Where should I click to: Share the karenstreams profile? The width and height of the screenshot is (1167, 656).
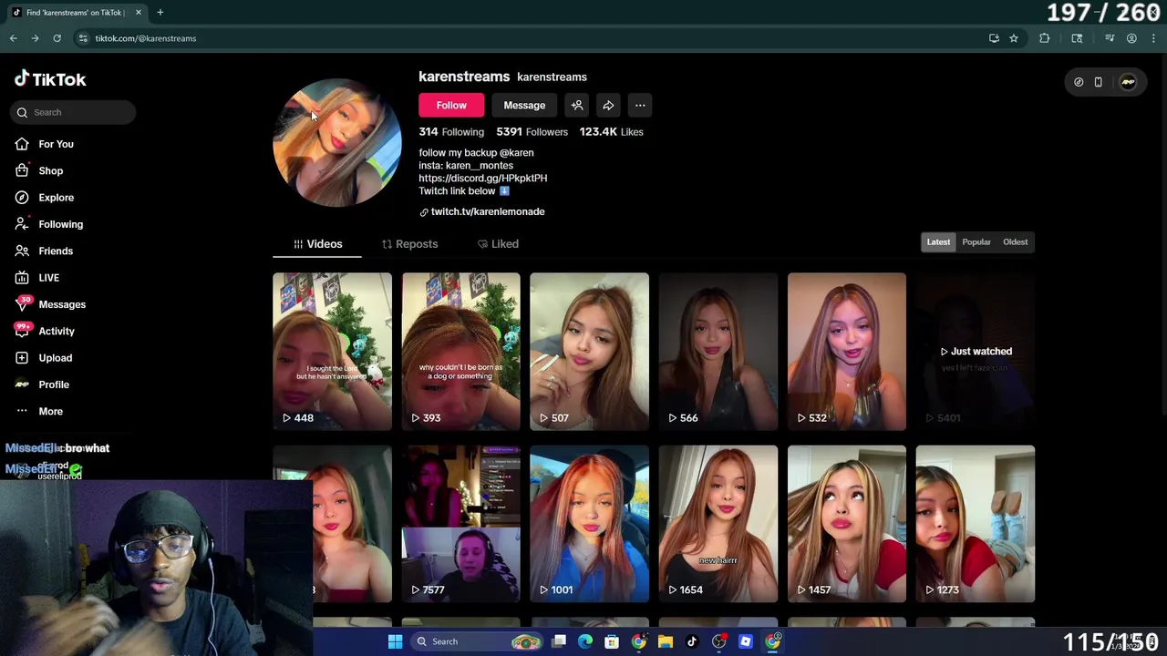point(608,105)
